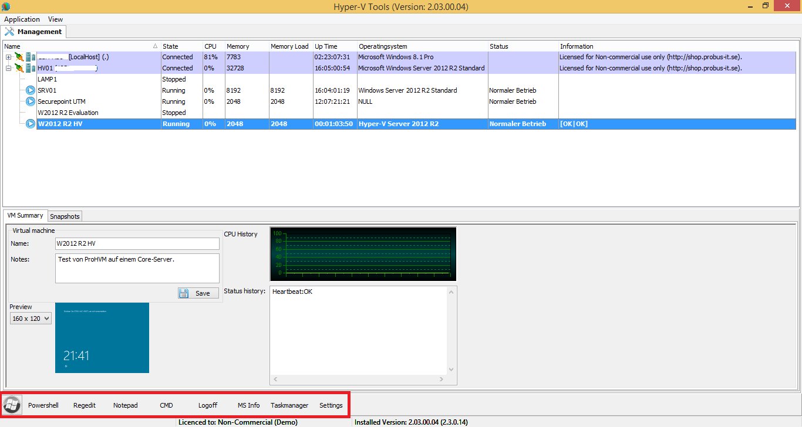Open Taskmanager from the bottom toolbar
Image resolution: width=802 pixels, height=427 pixels.
pyautogui.click(x=289, y=405)
